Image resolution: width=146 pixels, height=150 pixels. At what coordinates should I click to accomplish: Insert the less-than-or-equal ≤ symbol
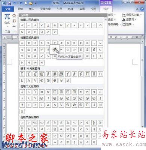[48, 43]
